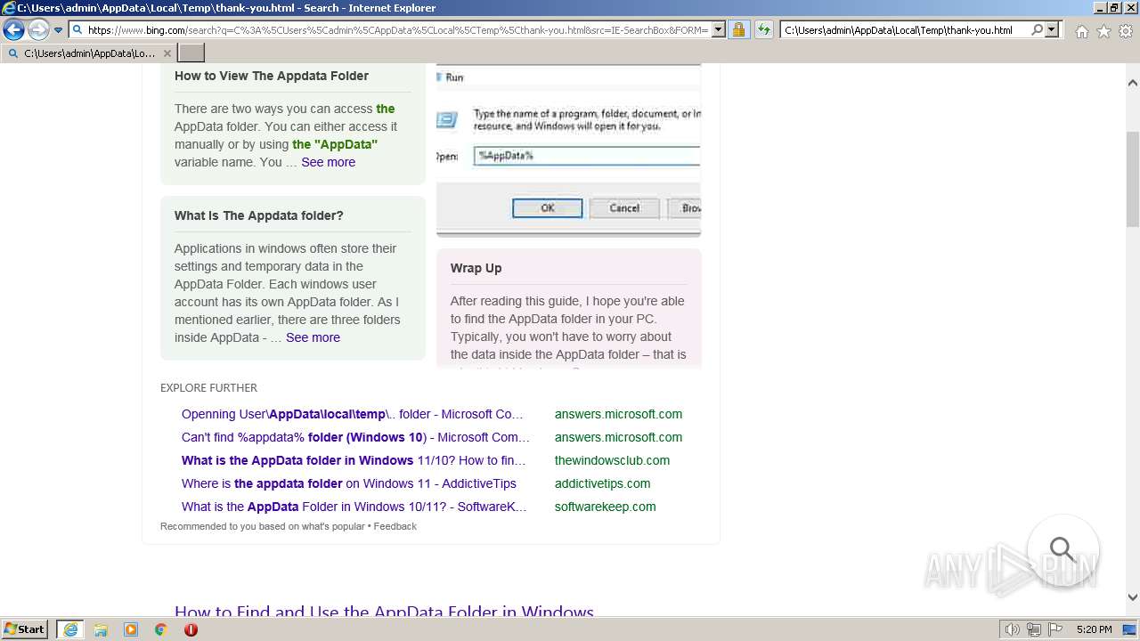This screenshot has width=1140, height=641.
Task: Click the search magnifier icon
Action: click(1037, 29)
